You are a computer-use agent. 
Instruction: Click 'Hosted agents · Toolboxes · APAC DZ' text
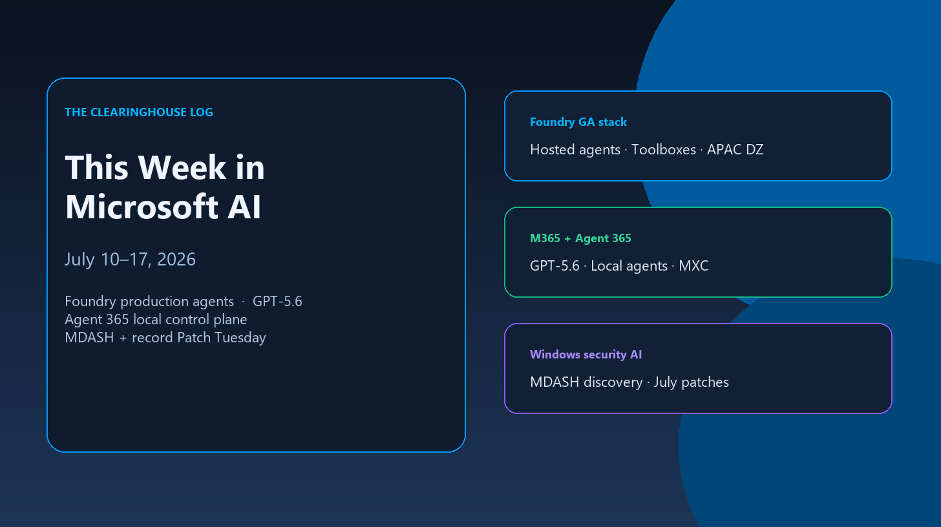647,150
